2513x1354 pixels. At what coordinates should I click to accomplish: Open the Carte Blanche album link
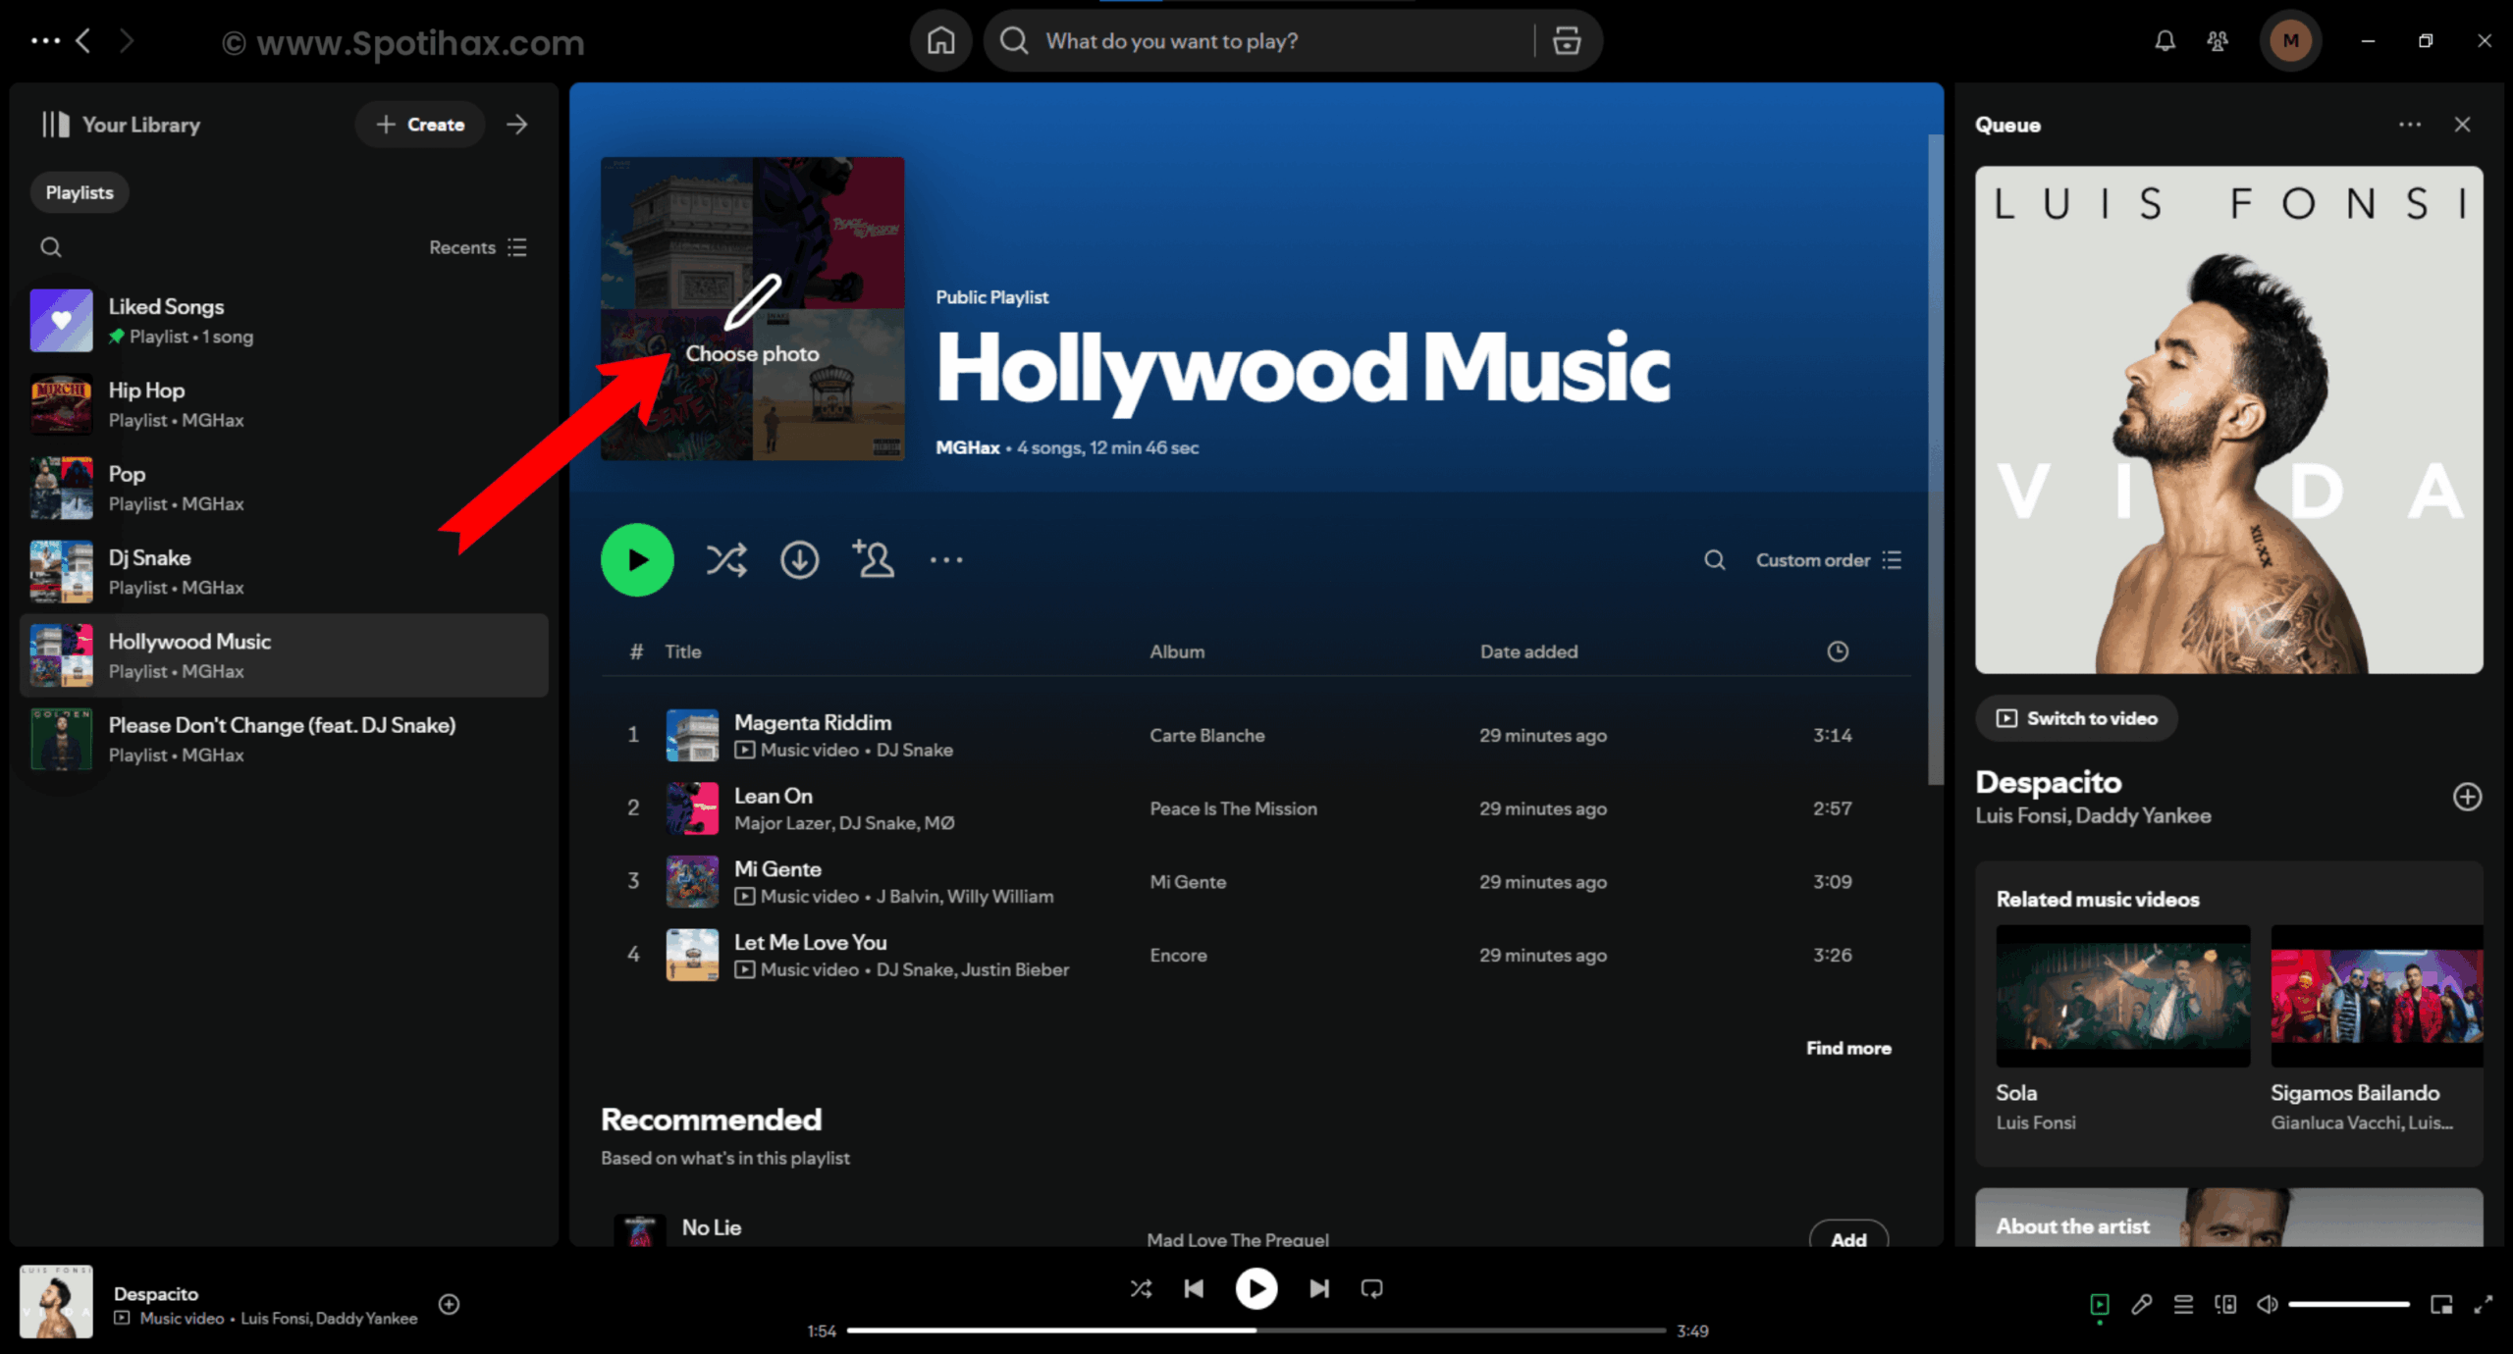click(x=1206, y=735)
